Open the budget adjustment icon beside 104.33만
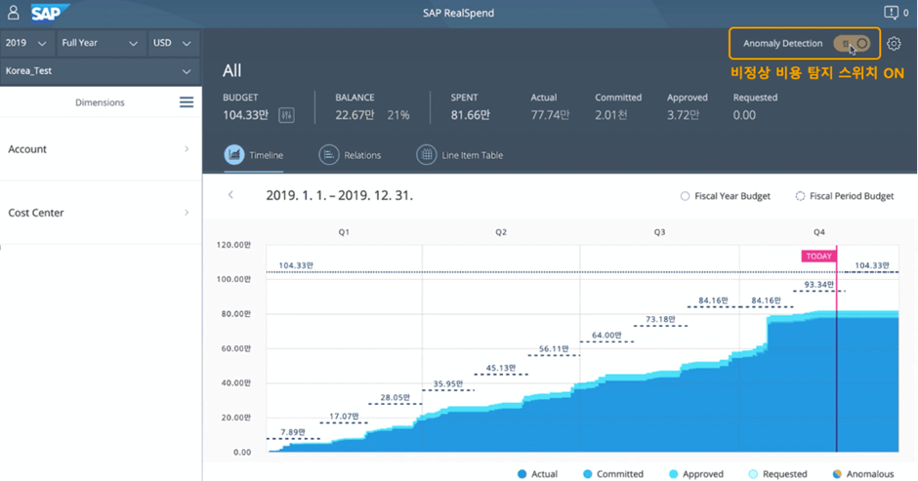918x481 pixels. [286, 115]
